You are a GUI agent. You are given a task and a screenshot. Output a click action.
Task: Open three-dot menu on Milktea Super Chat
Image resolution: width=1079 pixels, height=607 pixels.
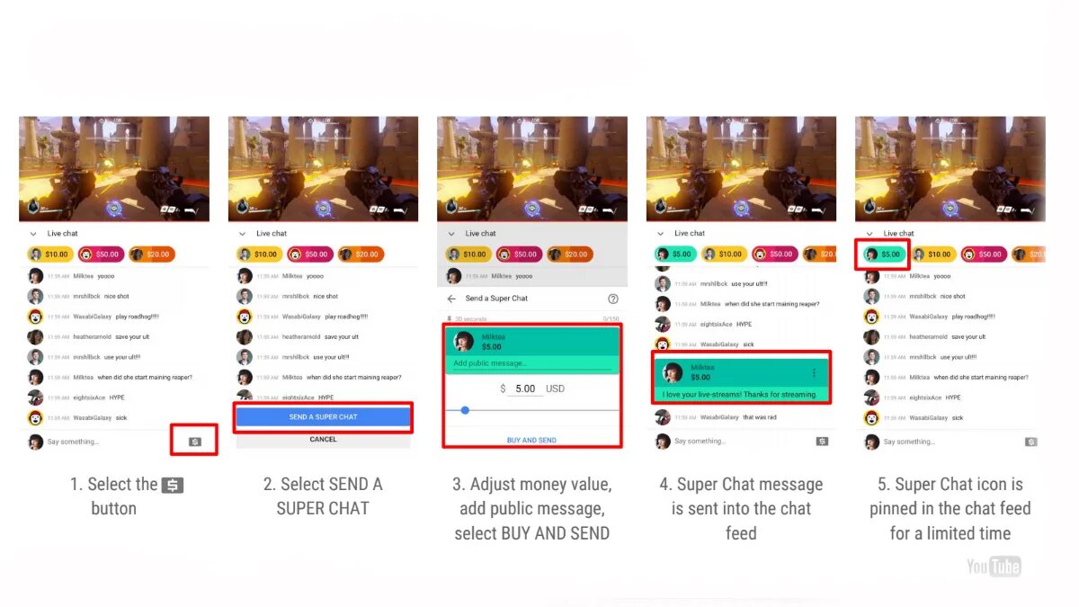pos(815,373)
